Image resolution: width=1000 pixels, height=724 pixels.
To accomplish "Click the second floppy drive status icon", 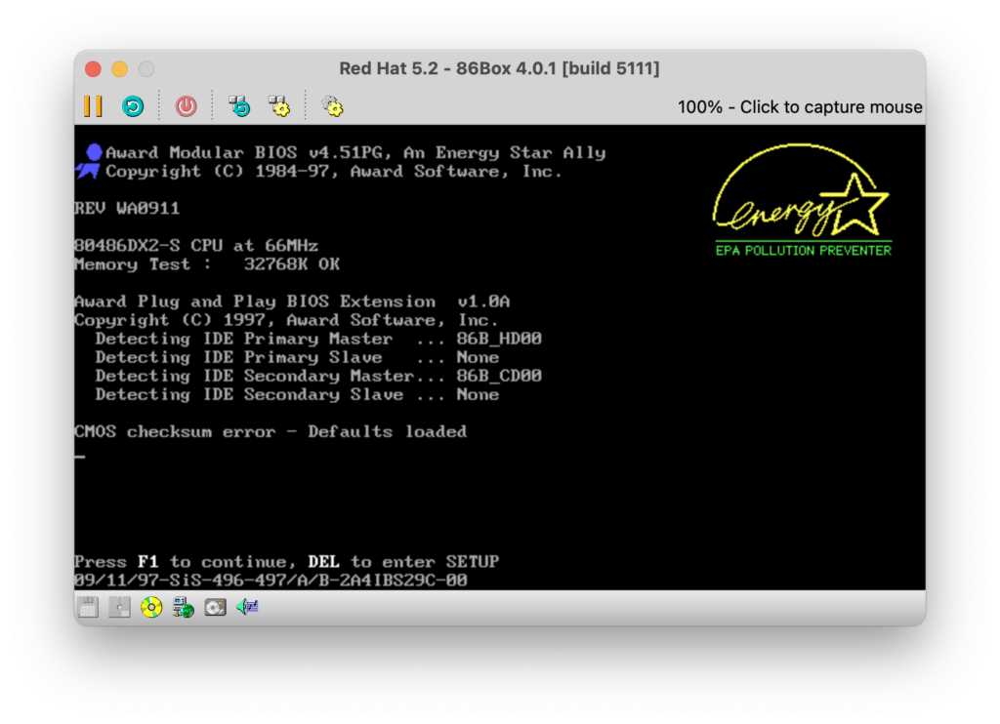I will pyautogui.click(x=120, y=607).
